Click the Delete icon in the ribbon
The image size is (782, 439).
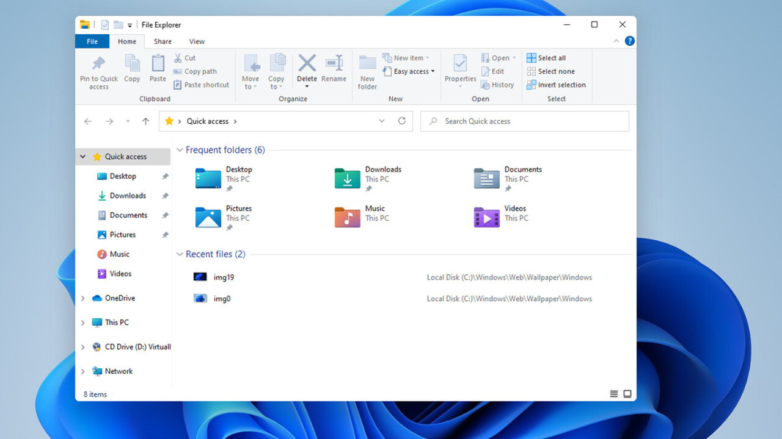(x=307, y=63)
